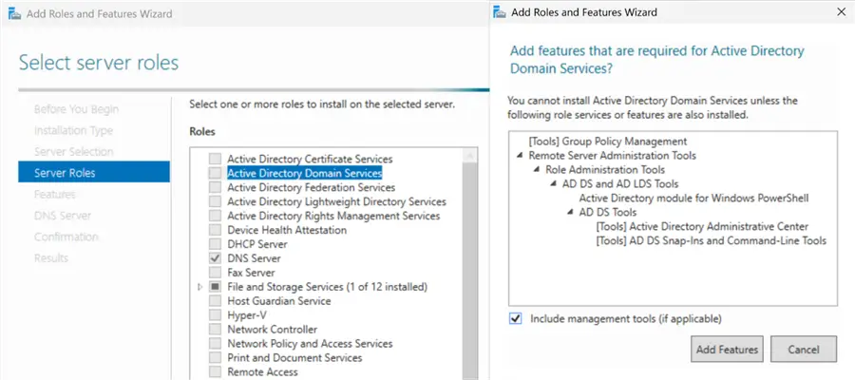
Task: Collapse Role Administration Tools node
Action: (537, 169)
